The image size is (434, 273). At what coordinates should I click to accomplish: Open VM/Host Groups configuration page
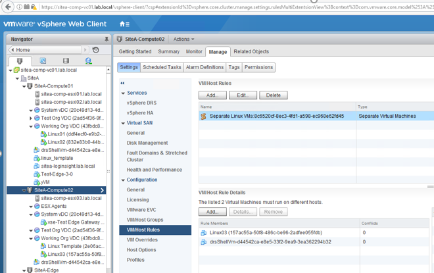145,220
